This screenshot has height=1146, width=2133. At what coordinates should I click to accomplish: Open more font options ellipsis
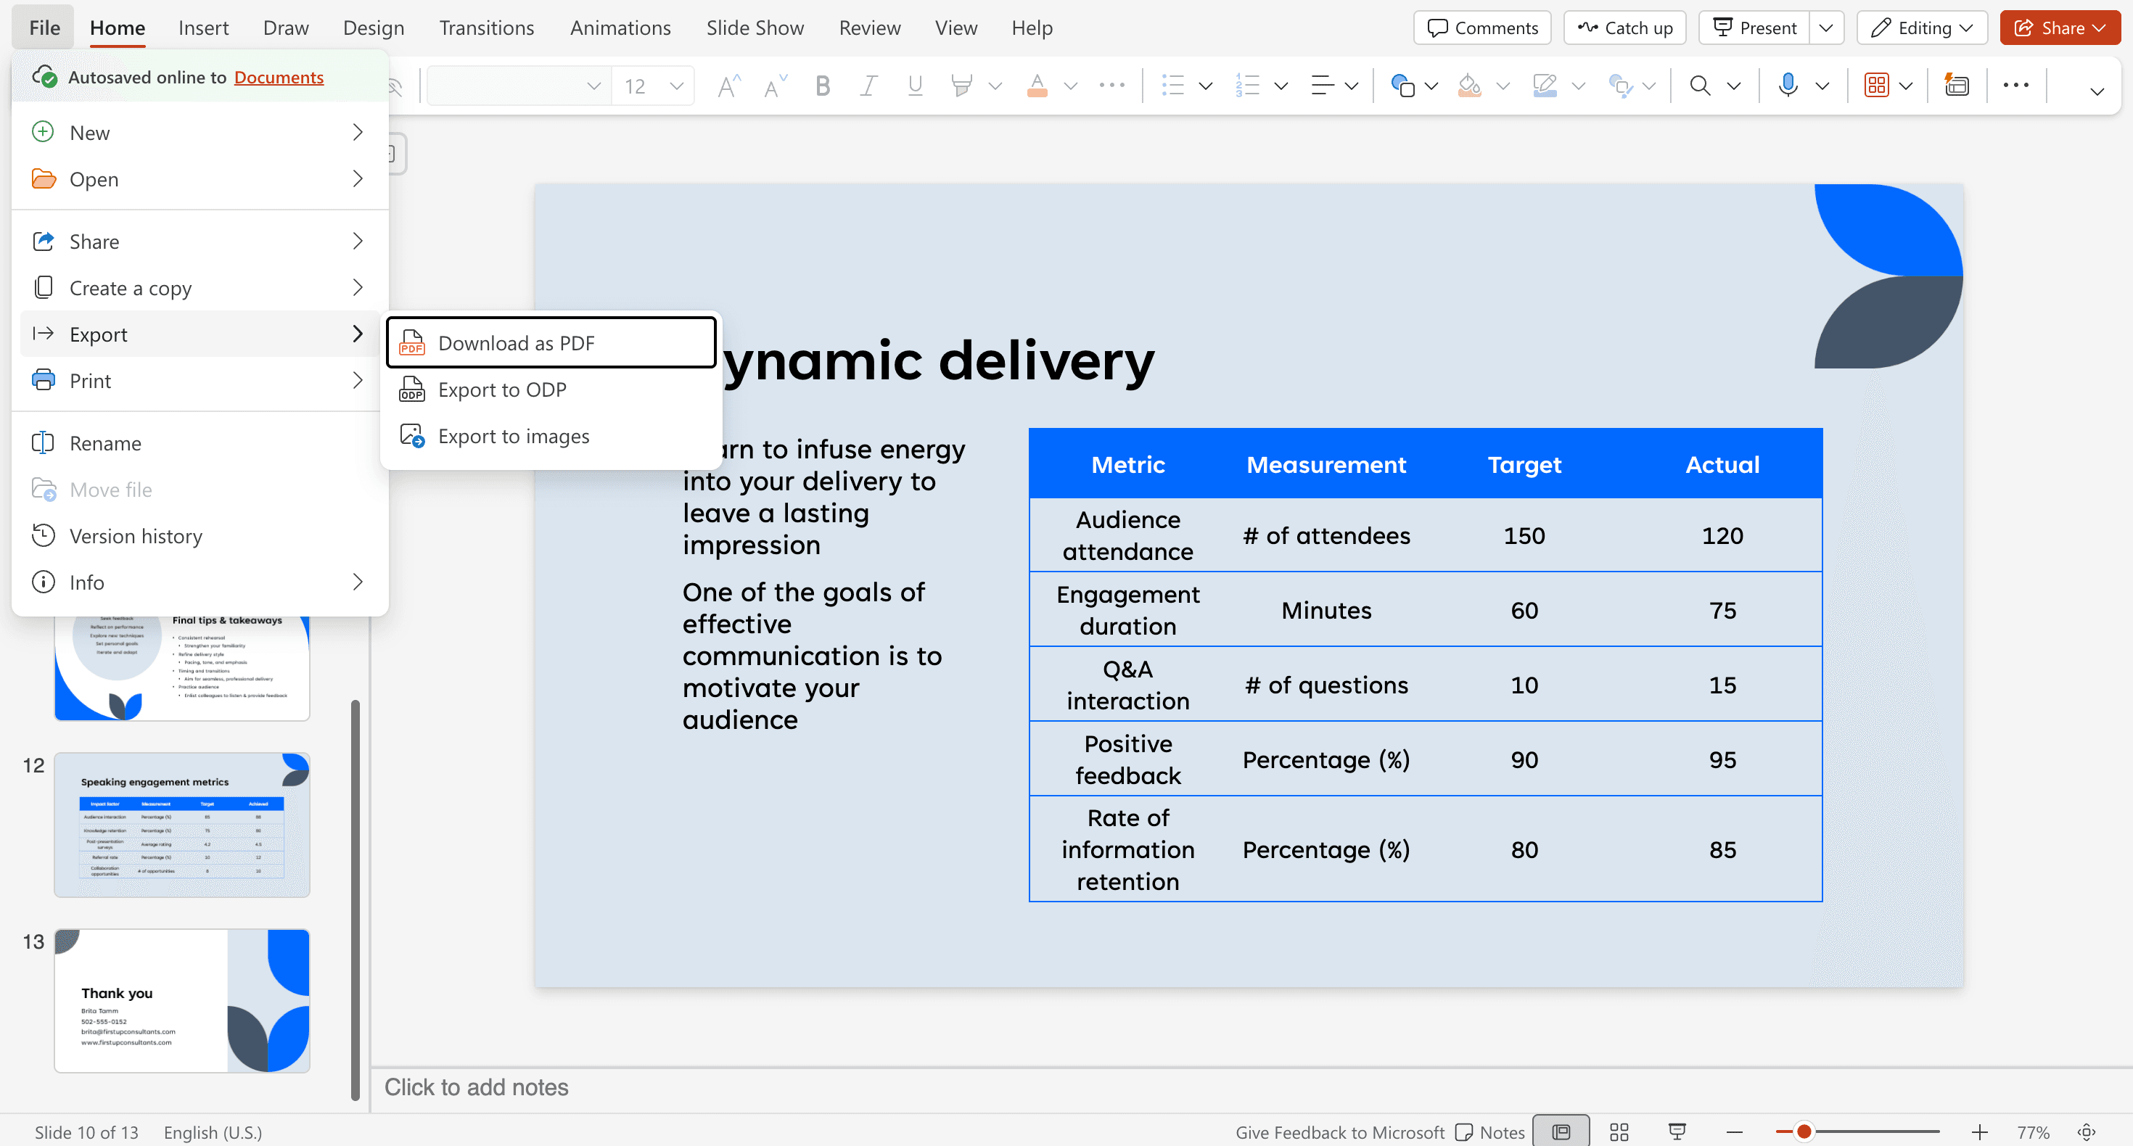coord(1112,86)
